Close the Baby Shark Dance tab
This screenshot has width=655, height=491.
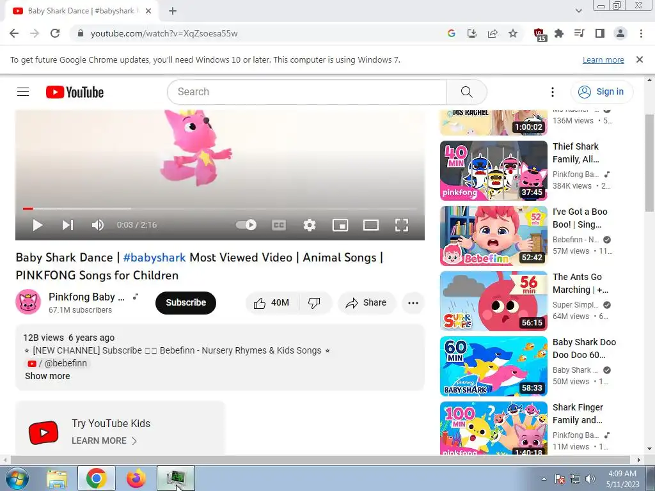click(148, 12)
